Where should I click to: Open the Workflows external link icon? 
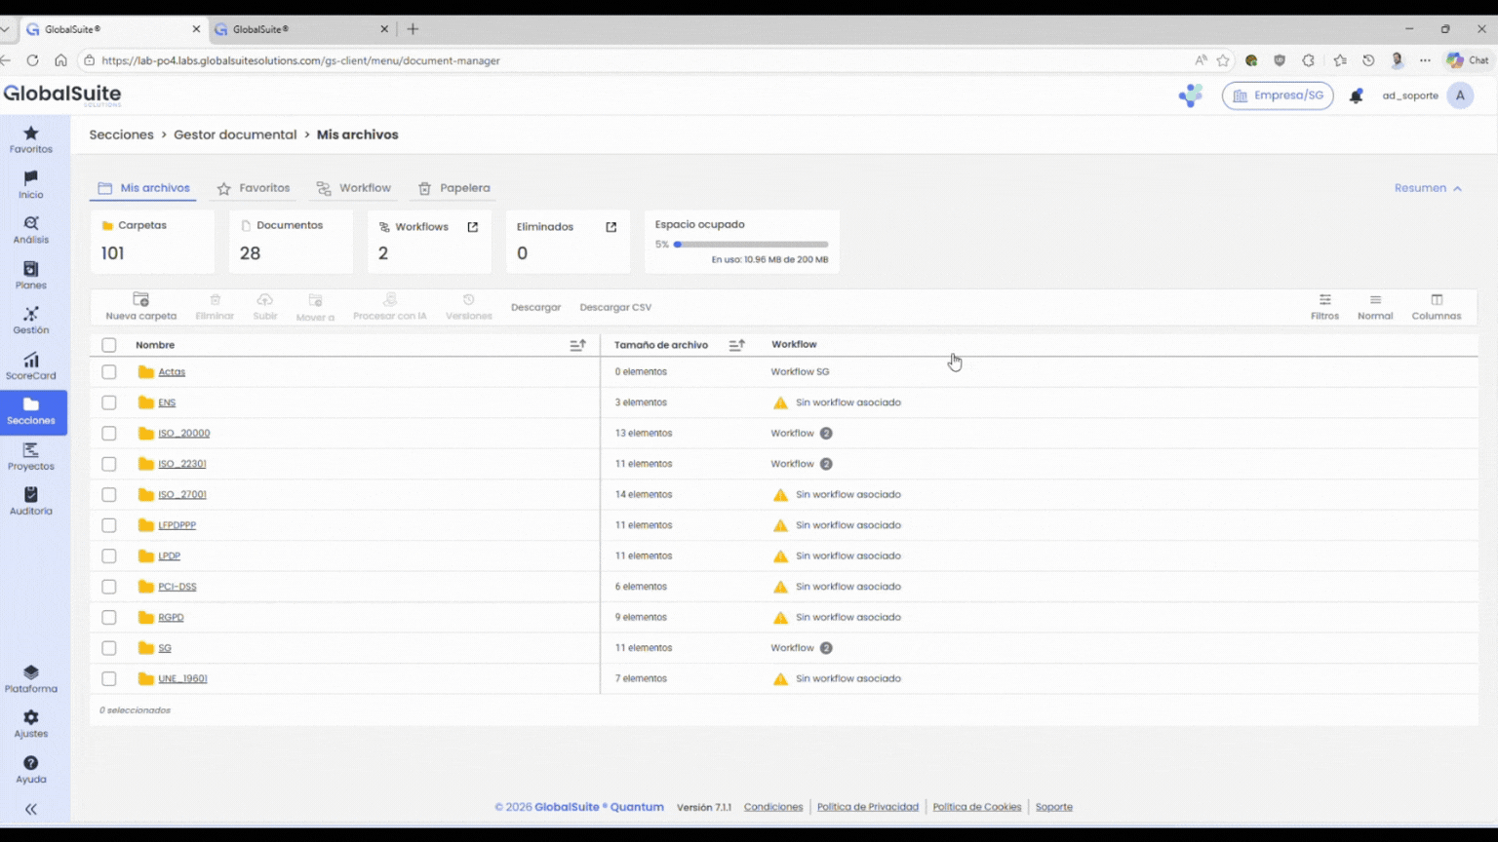point(473,227)
